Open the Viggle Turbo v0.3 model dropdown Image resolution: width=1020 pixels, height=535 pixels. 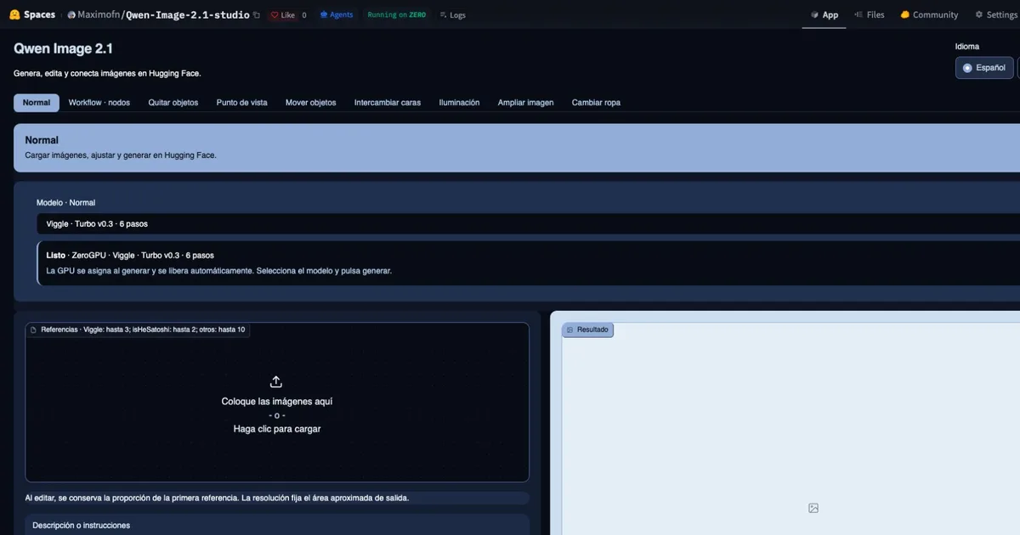pos(528,223)
